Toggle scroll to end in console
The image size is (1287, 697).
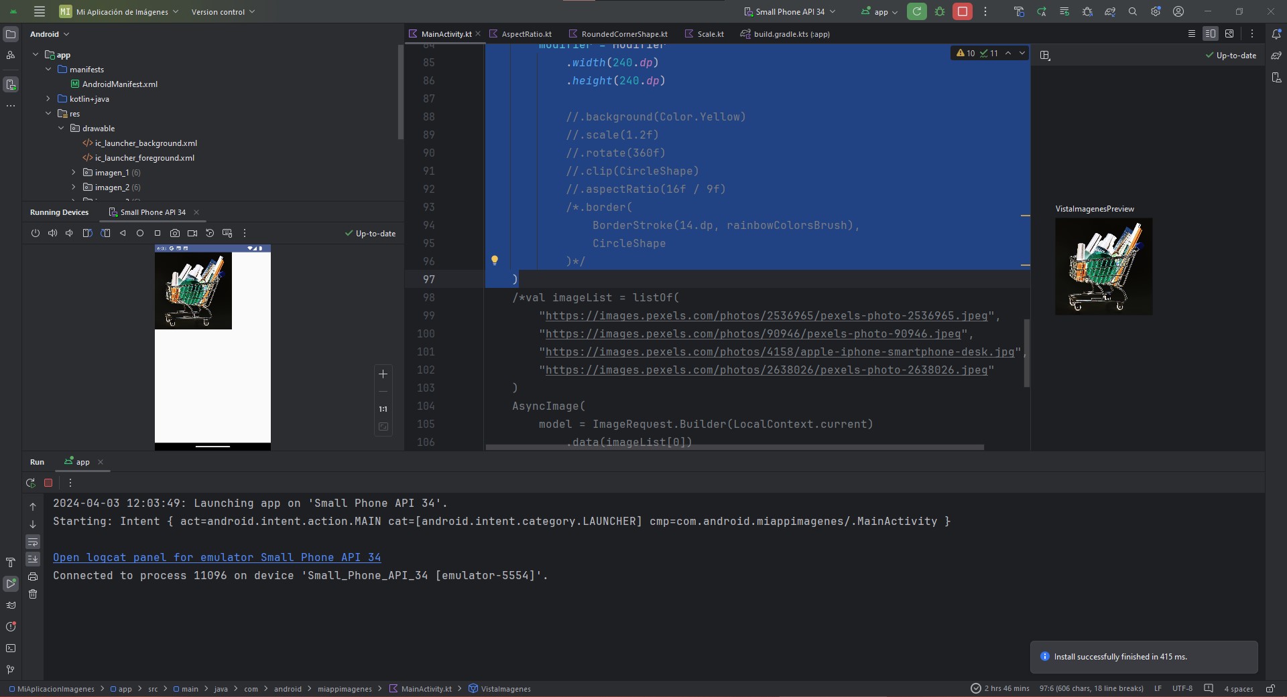(33, 559)
